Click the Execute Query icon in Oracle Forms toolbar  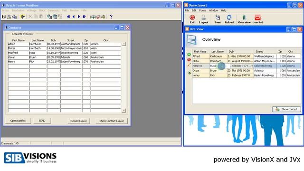55,17
